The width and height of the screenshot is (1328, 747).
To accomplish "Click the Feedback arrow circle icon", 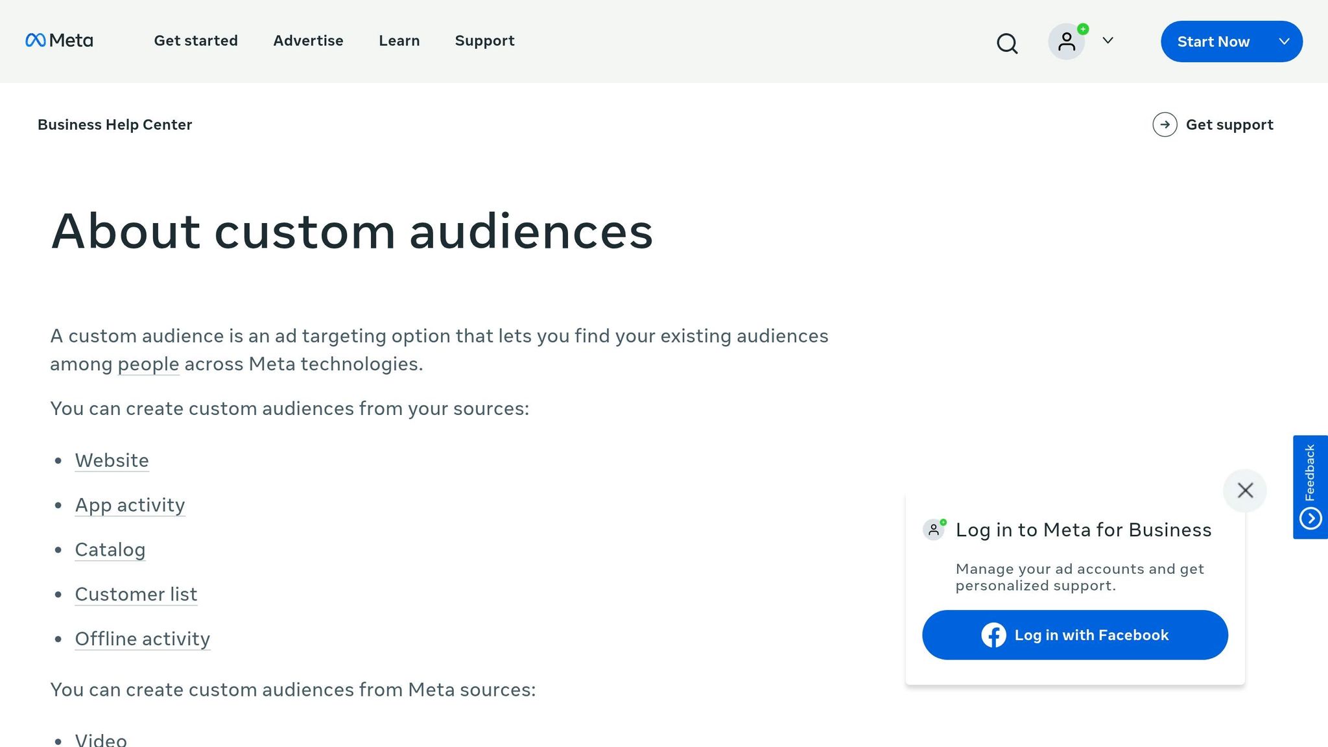I will (x=1310, y=519).
